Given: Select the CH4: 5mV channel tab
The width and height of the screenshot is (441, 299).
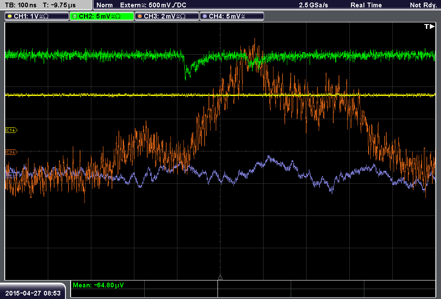Looking at the screenshot, I should [232, 16].
